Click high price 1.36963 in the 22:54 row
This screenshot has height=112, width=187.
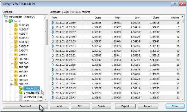116,46
